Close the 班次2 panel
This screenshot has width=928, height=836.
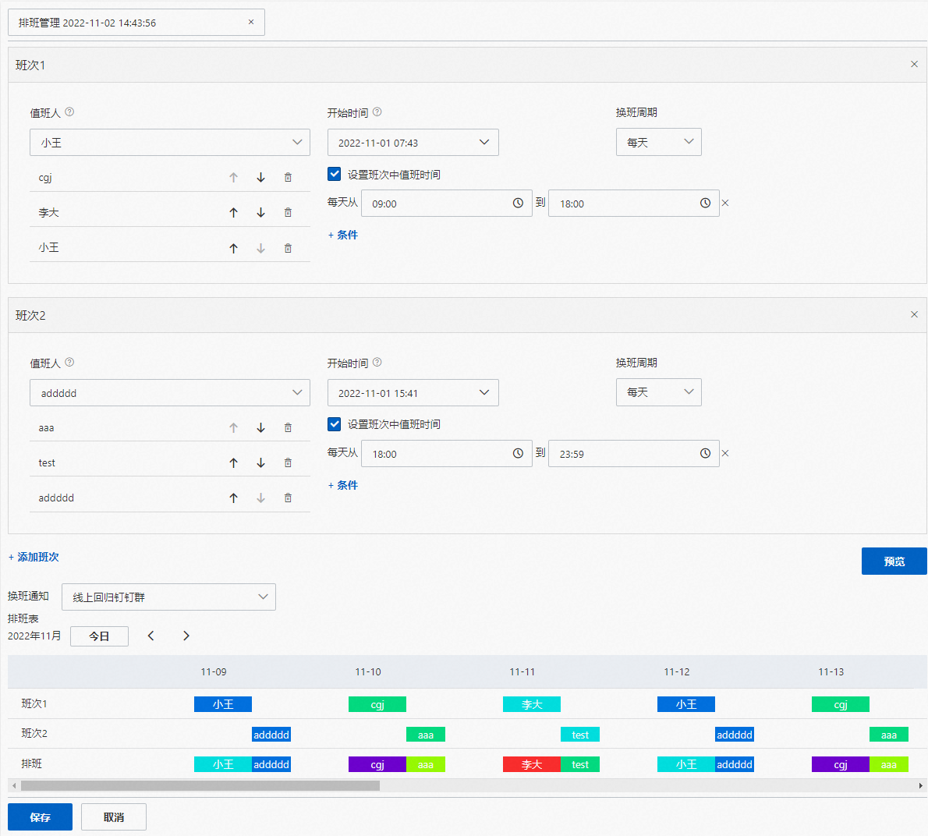[914, 314]
